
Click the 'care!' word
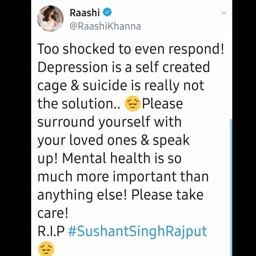[53, 213]
